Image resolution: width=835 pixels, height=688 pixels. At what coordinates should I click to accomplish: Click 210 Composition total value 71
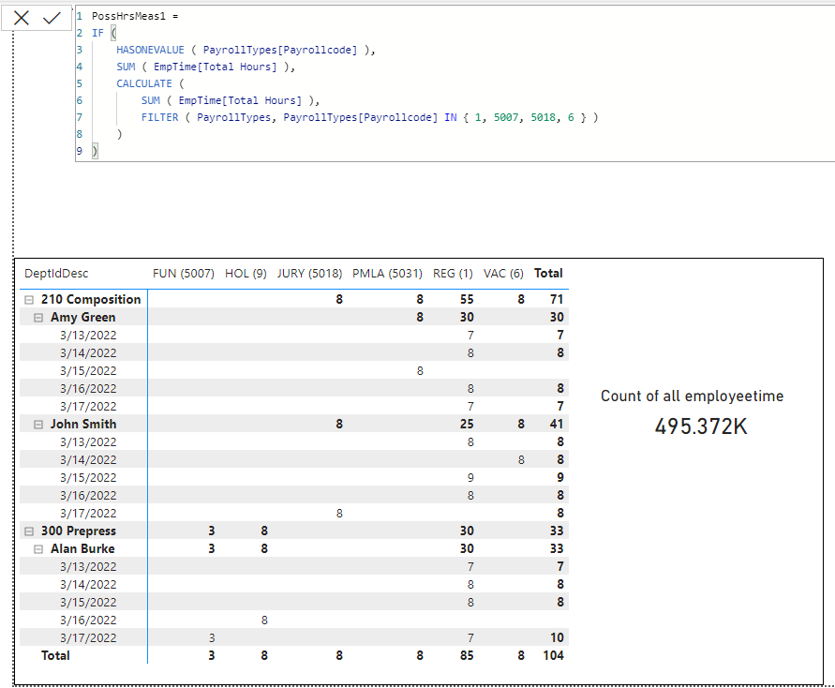coord(557,300)
